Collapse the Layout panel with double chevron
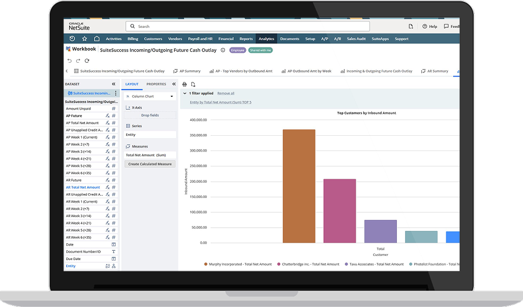This screenshot has width=523, height=307. [x=174, y=84]
